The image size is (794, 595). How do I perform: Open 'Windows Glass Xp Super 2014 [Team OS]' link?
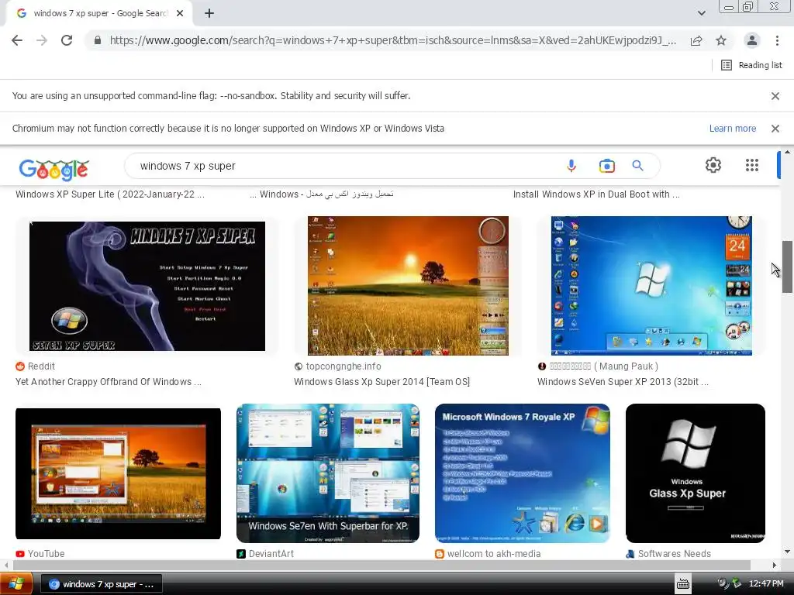tap(381, 382)
